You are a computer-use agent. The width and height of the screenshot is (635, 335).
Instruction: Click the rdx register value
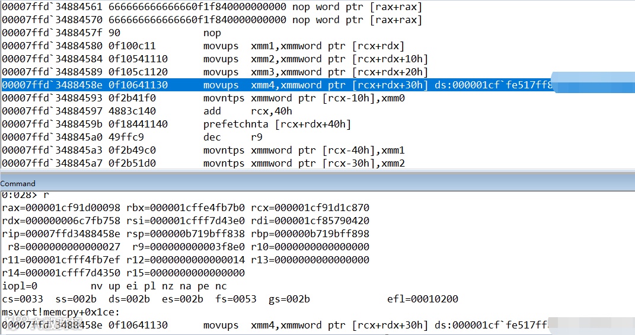click(61, 221)
